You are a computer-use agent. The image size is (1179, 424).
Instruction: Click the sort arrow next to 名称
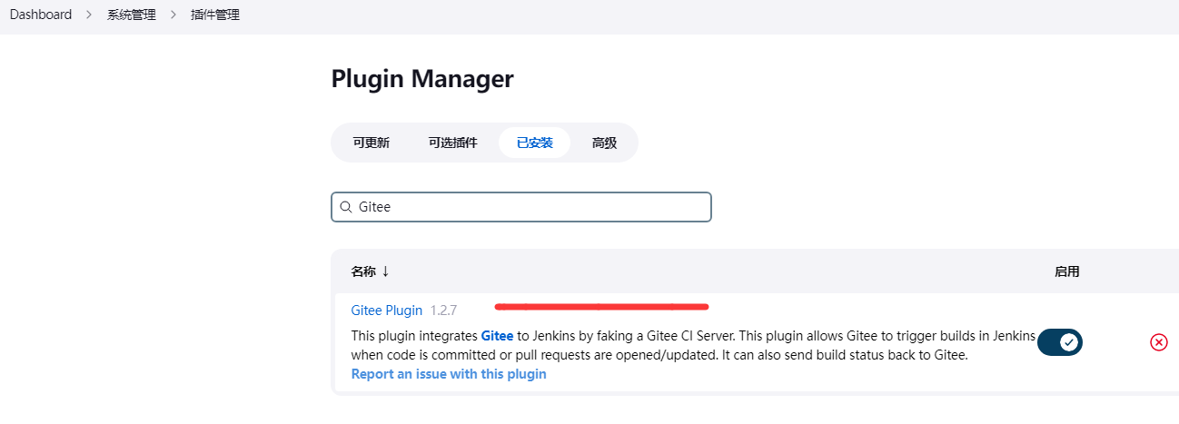click(385, 271)
